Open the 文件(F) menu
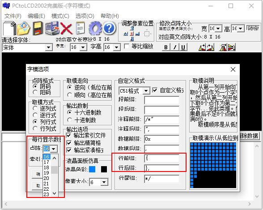The height and width of the screenshot is (210, 263). [13, 16]
